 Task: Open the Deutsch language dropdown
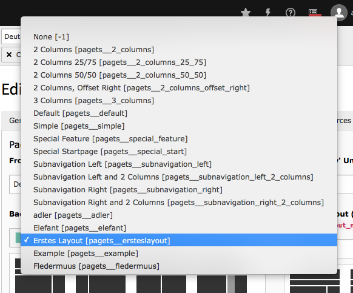[x=11, y=36]
